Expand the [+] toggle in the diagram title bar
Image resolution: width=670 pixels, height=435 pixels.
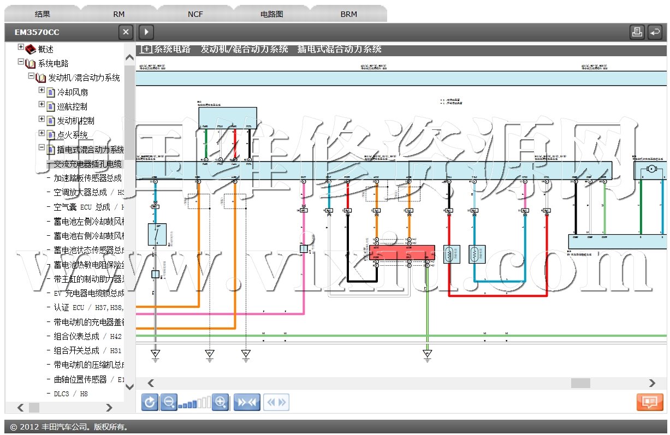[x=146, y=49]
